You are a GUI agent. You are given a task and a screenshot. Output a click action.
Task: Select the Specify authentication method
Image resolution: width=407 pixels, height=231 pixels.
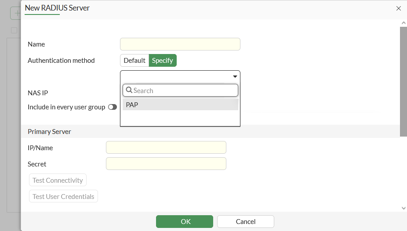point(163,61)
